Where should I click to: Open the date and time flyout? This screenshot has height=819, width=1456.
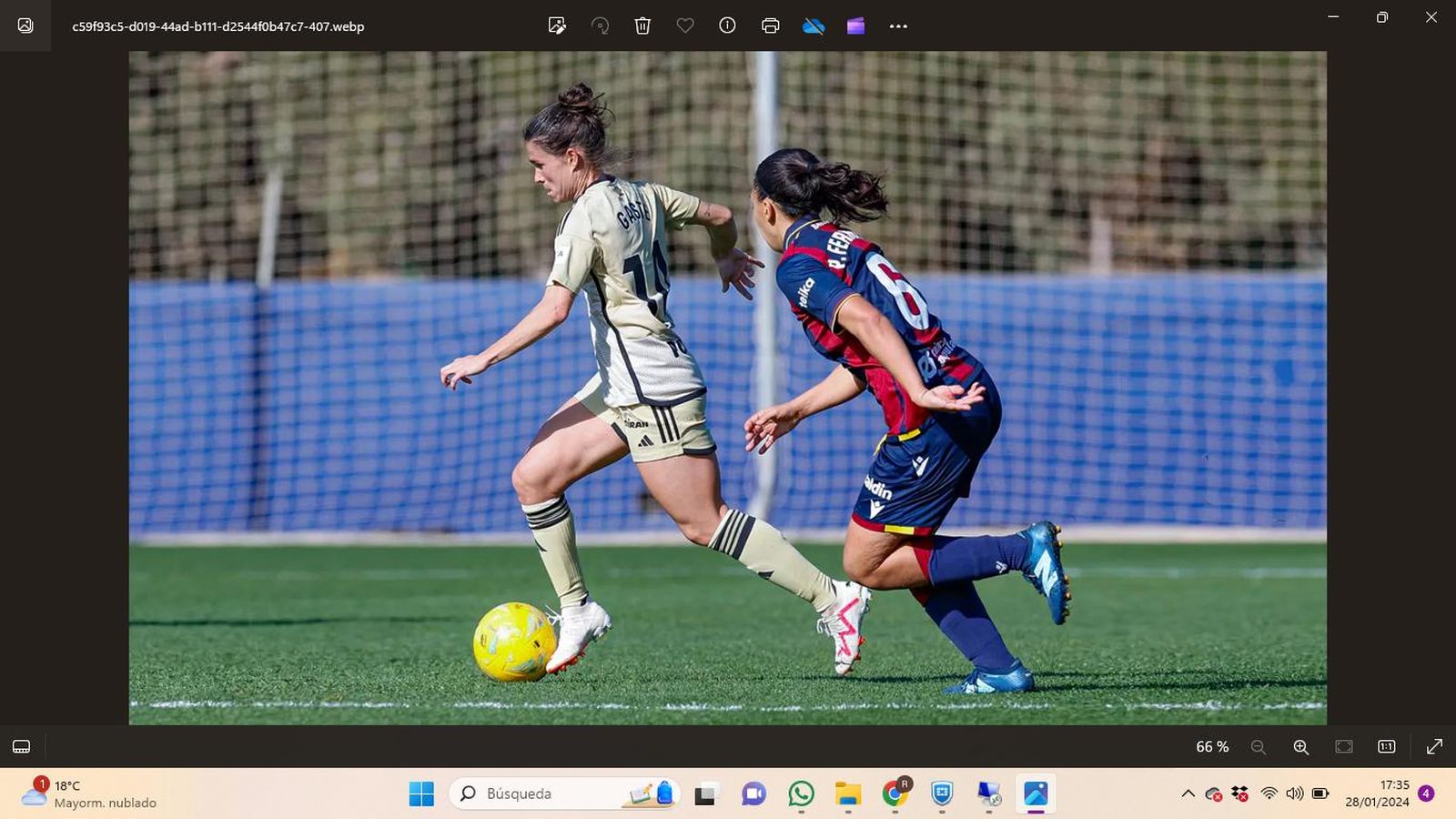point(1377,794)
